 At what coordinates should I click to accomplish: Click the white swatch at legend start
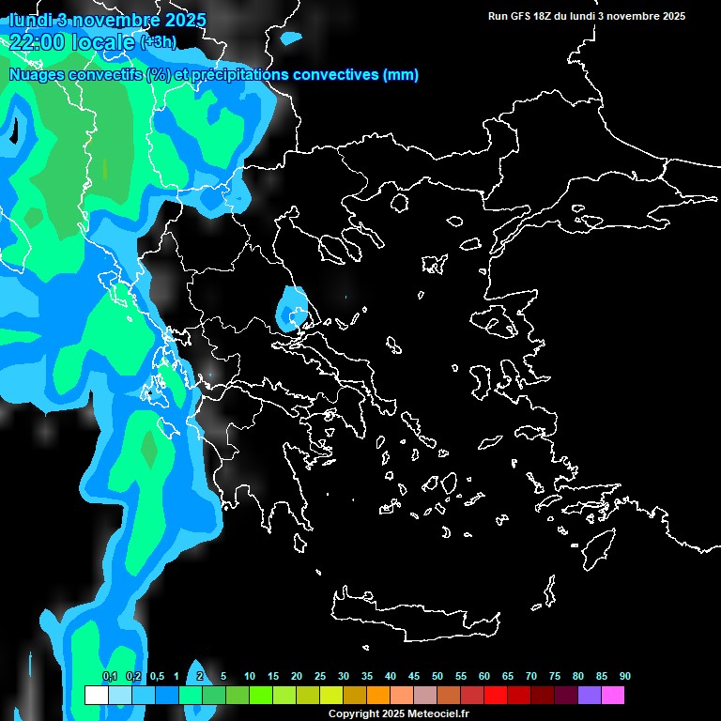[97, 695]
